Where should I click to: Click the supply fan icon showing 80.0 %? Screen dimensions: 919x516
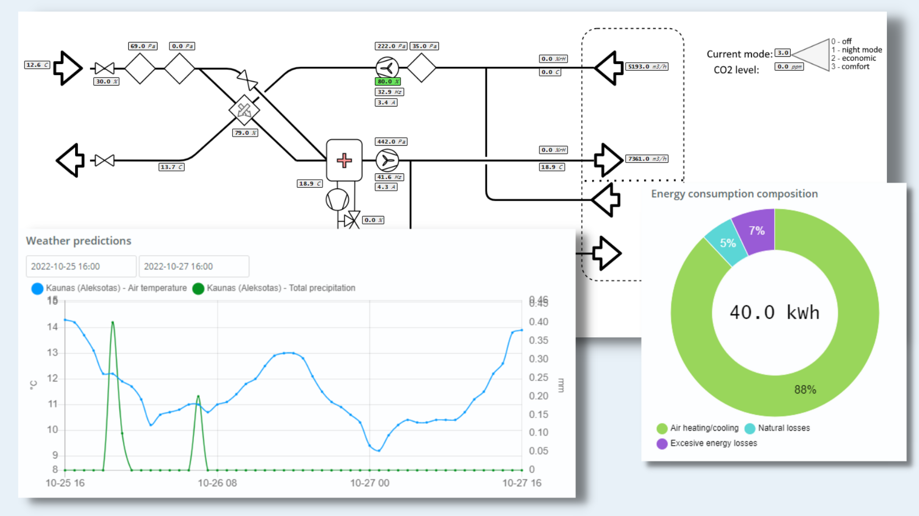tap(387, 67)
